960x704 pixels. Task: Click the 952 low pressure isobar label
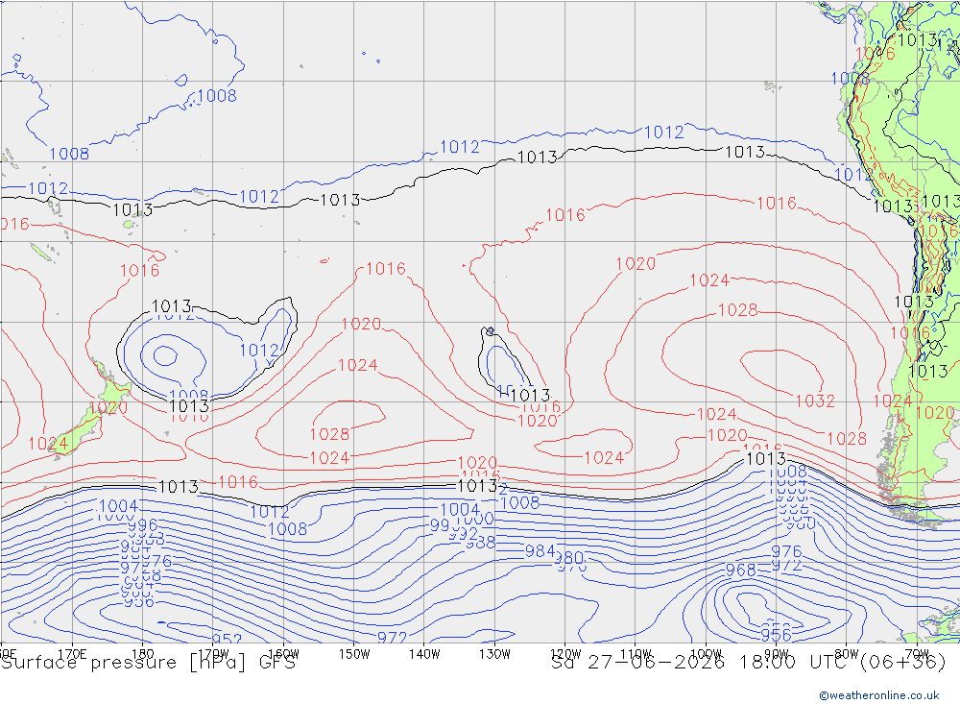pyautogui.click(x=227, y=641)
